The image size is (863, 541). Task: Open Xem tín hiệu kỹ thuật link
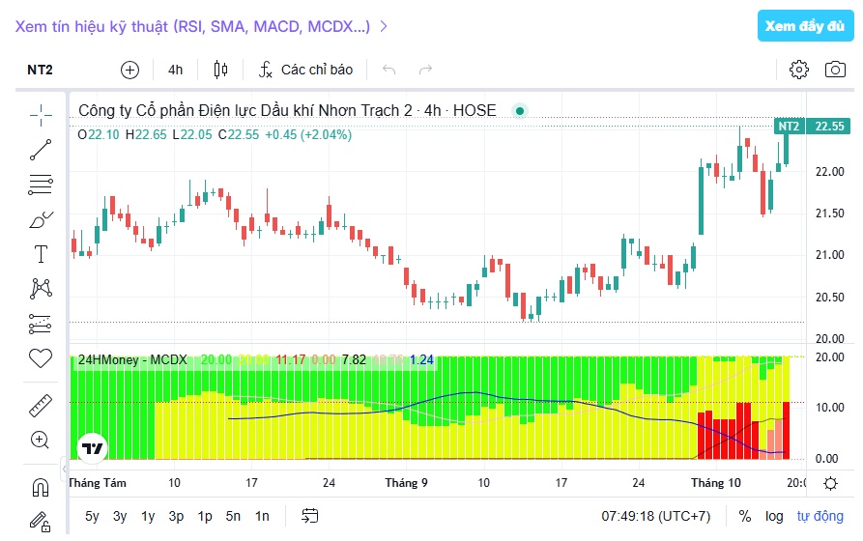coord(192,26)
